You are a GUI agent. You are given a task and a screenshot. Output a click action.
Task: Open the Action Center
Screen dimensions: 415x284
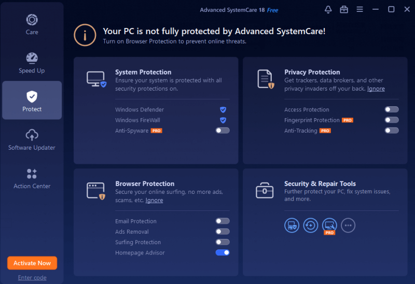[x=32, y=178]
